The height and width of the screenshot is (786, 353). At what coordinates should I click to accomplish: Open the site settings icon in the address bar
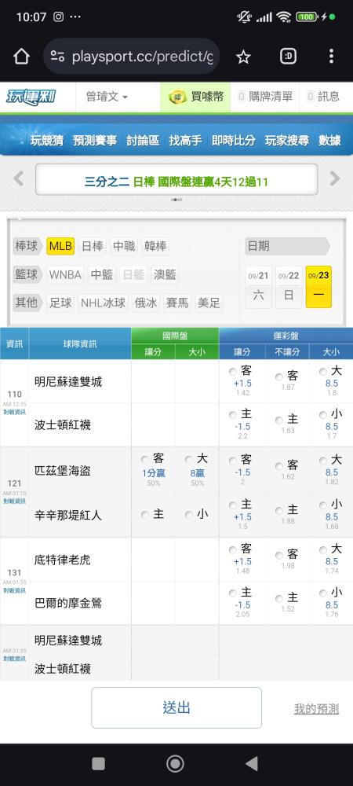[x=58, y=57]
